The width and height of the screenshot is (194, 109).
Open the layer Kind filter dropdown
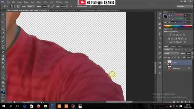click(168, 50)
